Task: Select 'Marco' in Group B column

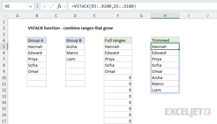Action: tap(75, 53)
